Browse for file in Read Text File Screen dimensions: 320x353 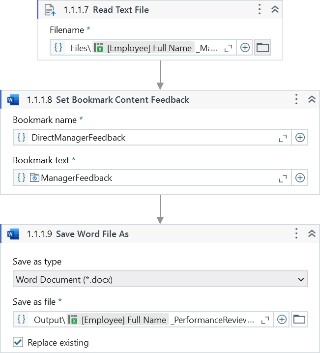point(263,48)
